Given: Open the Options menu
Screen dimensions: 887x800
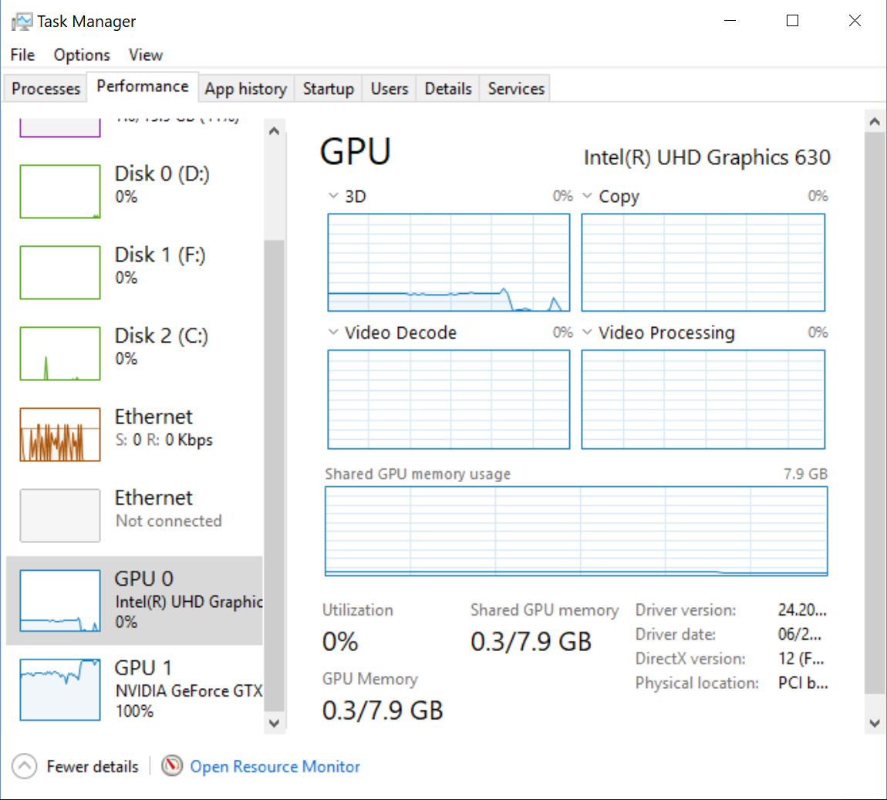Looking at the screenshot, I should coord(82,55).
